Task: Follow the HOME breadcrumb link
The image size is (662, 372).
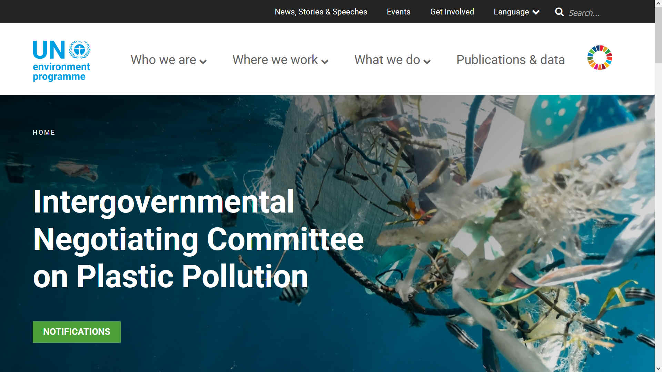Action: click(x=44, y=132)
